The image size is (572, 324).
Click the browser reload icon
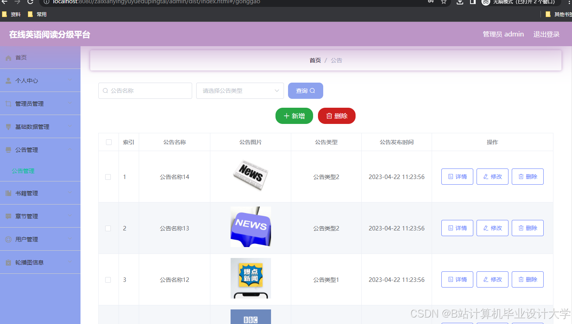(x=30, y=2)
